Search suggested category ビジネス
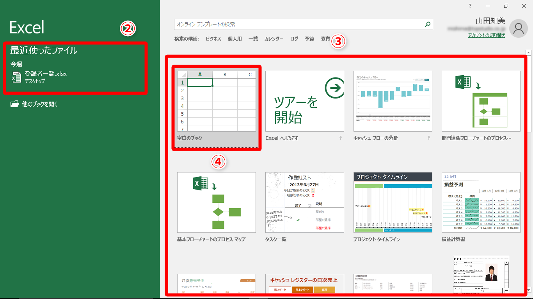Image resolution: width=533 pixels, height=299 pixels. (213, 39)
